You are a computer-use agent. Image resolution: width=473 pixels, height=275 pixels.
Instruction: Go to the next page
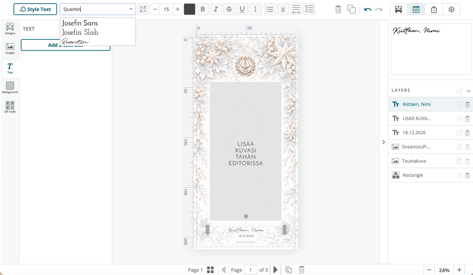pyautogui.click(x=276, y=270)
